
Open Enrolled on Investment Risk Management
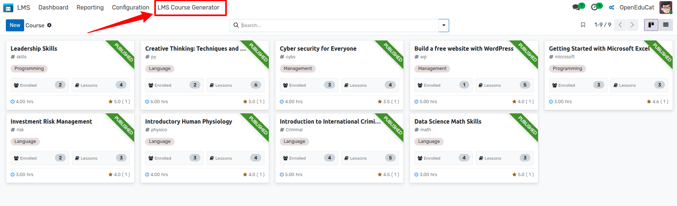(x=40, y=158)
